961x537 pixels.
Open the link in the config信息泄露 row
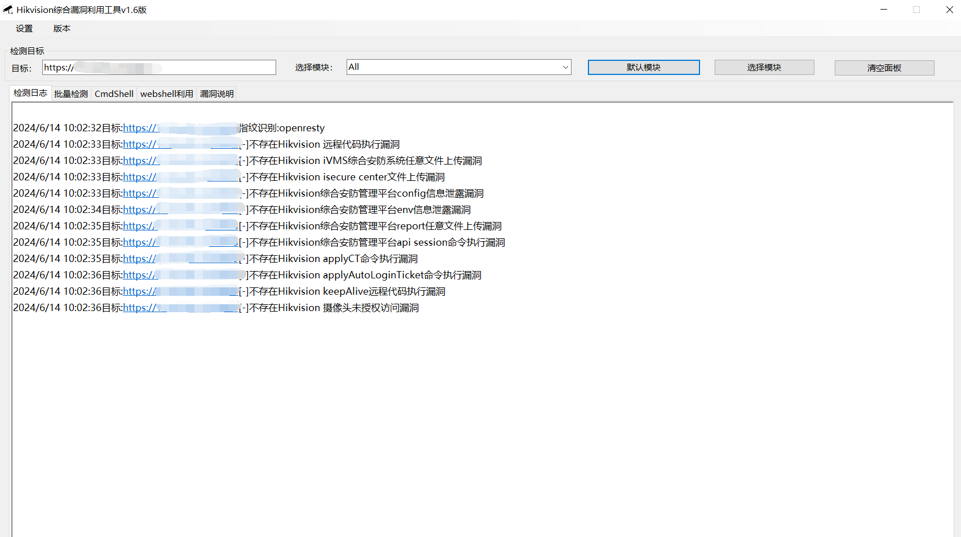[181, 194]
